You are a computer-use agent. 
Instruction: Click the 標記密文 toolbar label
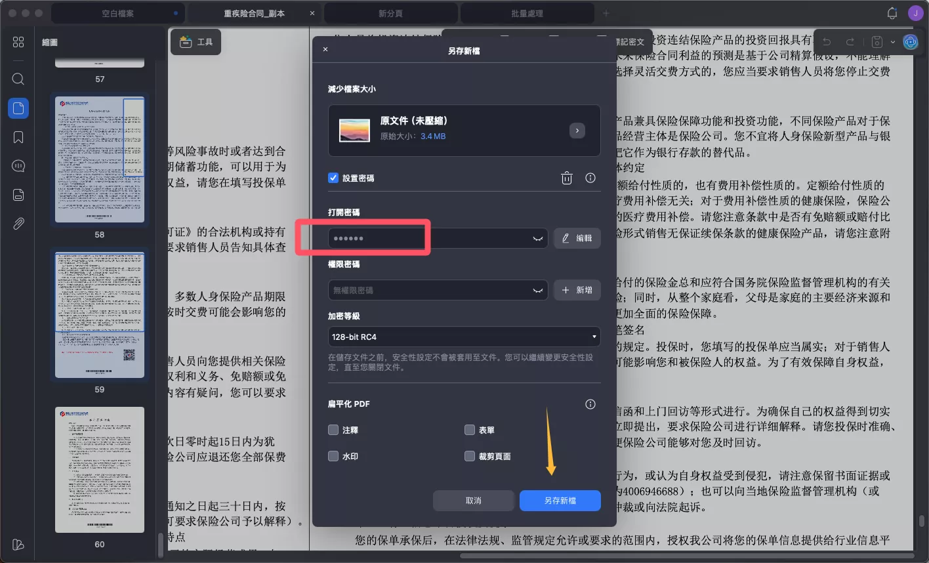(629, 42)
